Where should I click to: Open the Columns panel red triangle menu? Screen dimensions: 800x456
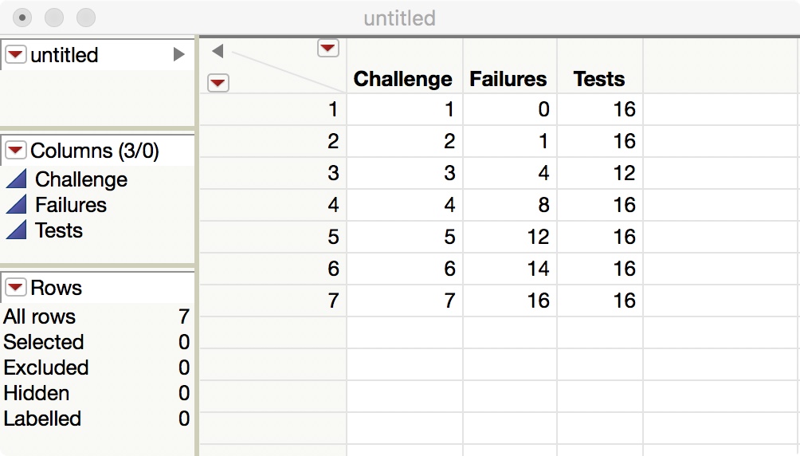tap(16, 151)
